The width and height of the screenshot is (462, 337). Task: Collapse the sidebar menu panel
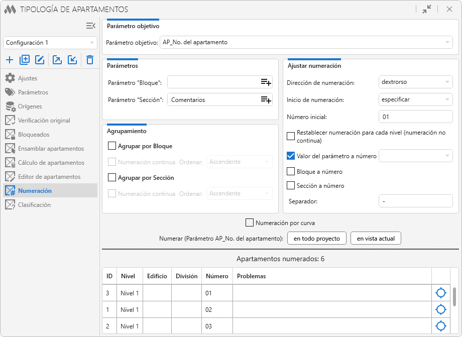click(x=90, y=26)
